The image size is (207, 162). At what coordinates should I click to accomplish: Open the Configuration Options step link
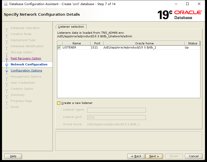click(26, 70)
